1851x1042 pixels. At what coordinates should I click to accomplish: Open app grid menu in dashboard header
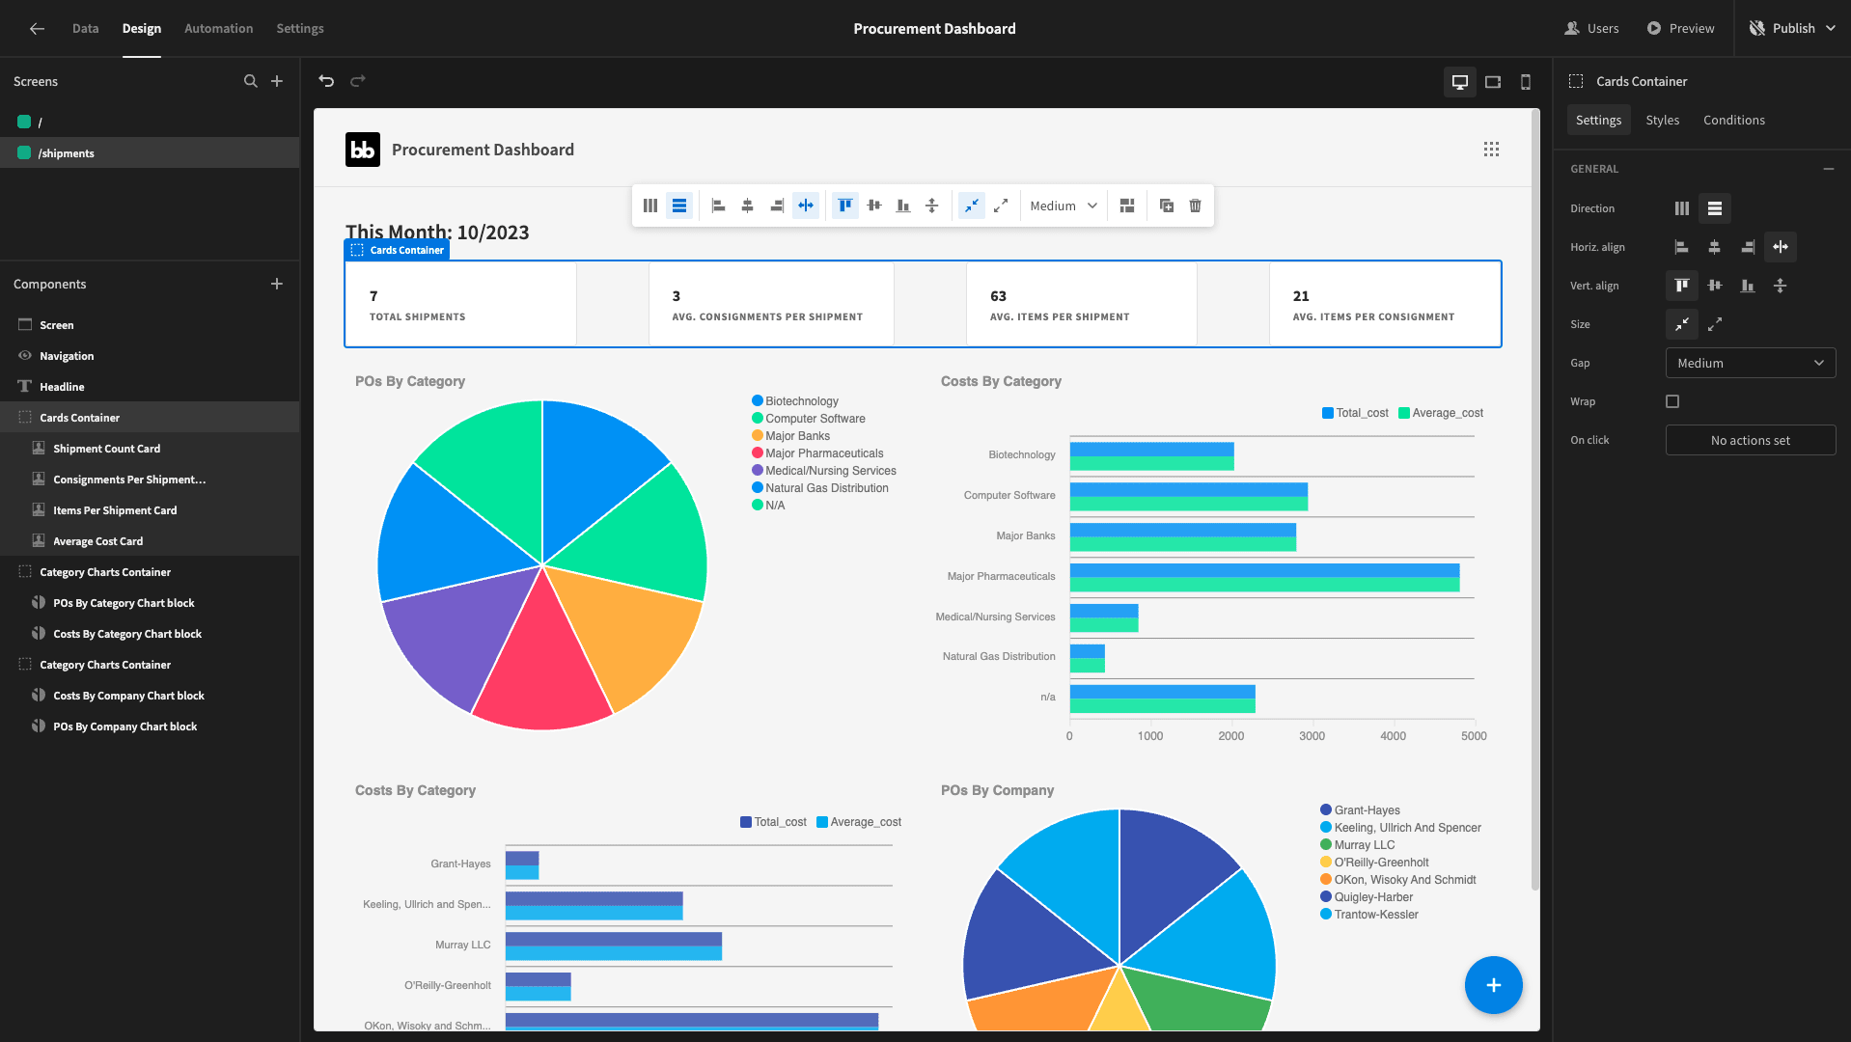tap(1492, 150)
